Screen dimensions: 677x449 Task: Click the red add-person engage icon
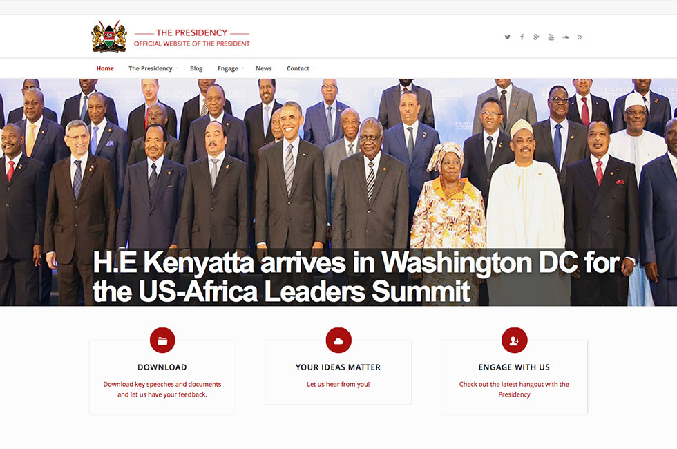click(x=514, y=340)
